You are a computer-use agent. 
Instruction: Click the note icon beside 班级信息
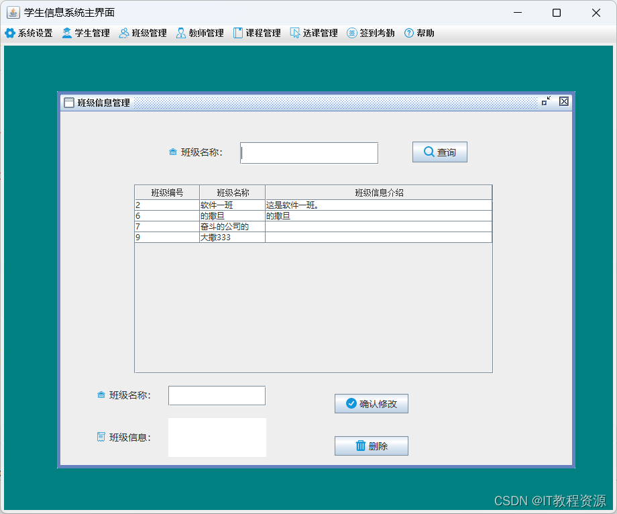pos(101,437)
